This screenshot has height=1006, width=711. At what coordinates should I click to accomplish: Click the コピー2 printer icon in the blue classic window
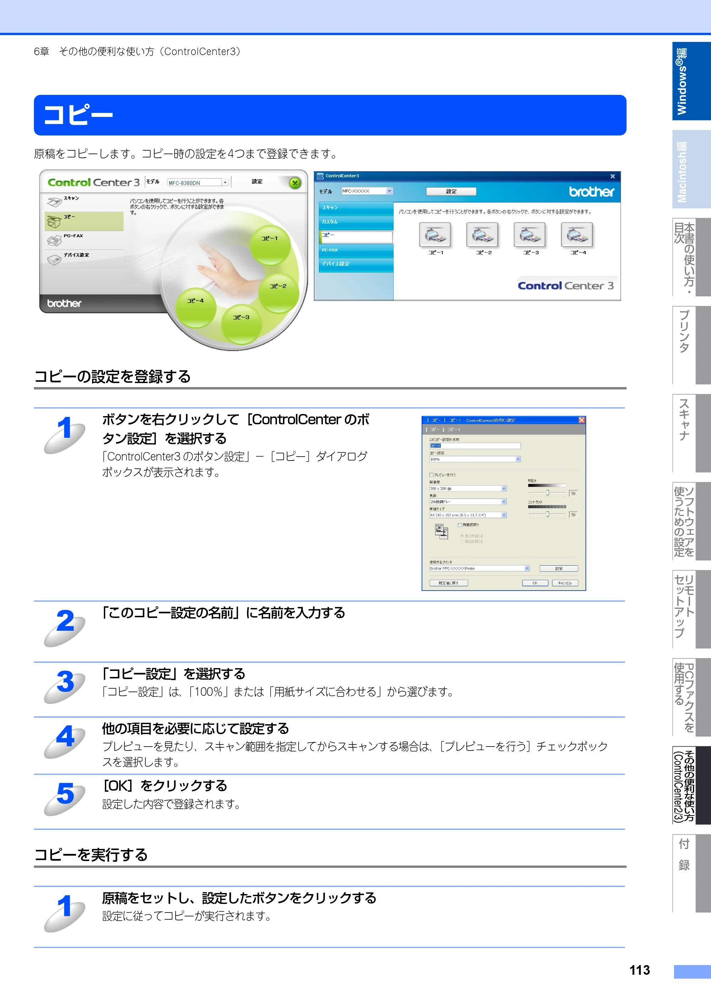pyautogui.click(x=482, y=235)
